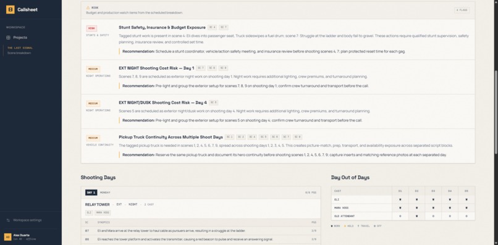Image resolution: width=498 pixels, height=245 pixels.
Task: Click the SYNOPSIS column header
Action: coord(103,222)
